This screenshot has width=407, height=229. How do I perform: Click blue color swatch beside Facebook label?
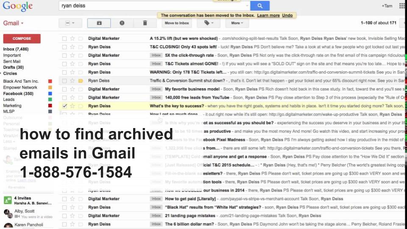[x=50, y=93]
